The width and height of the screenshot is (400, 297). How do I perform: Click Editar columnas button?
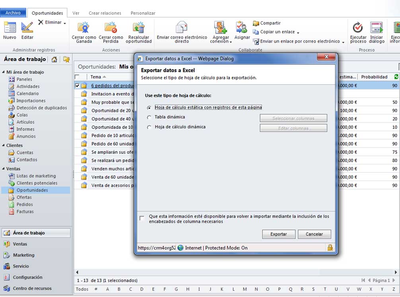tap(293, 128)
